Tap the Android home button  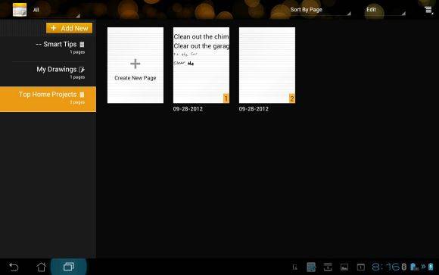[41, 267]
